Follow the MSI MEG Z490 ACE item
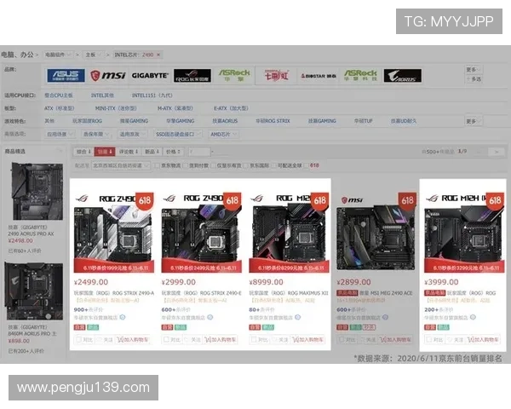This screenshot has width=511, height=409. (368, 340)
